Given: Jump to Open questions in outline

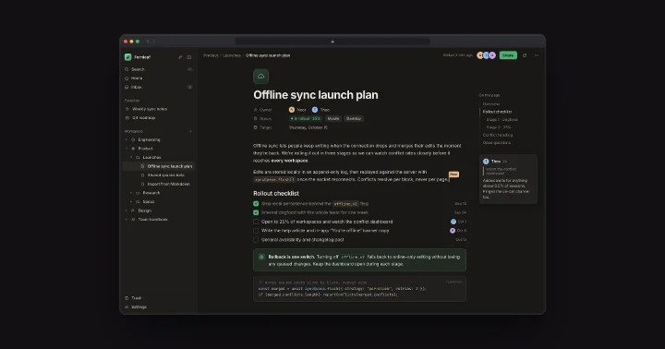Looking at the screenshot, I should click(x=497, y=143).
